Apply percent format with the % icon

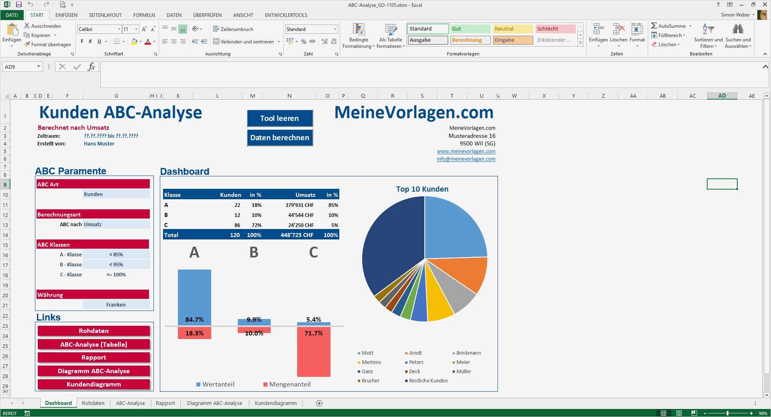click(x=304, y=41)
